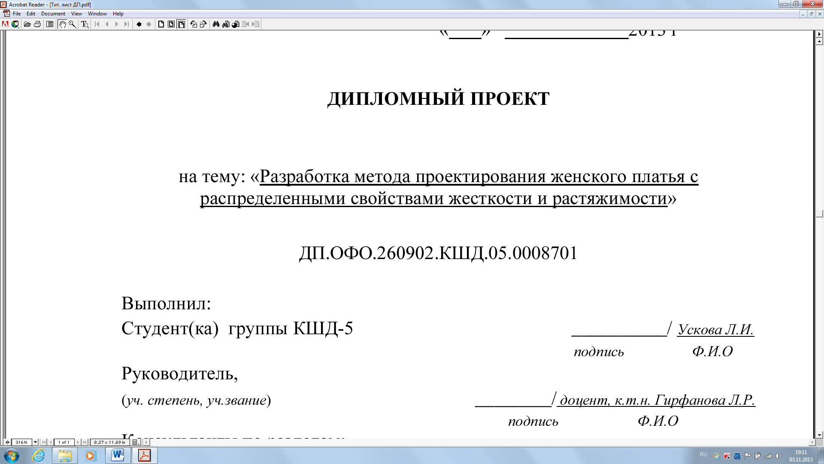The height and width of the screenshot is (464, 824).
Task: Click the Go to Previous View black arrow
Action: coord(139,24)
